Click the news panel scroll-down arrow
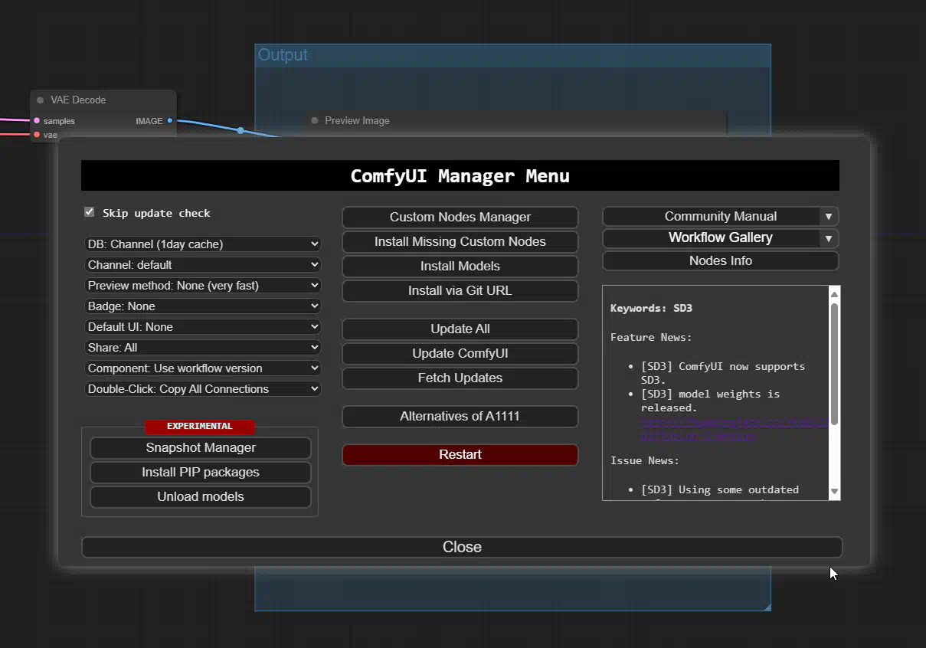The height and width of the screenshot is (648, 926). tap(835, 492)
